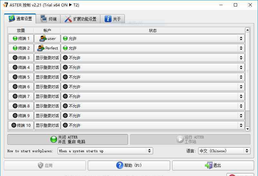Click the 状态 column header
Image resolution: width=258 pixels, height=176 pixels.
coord(153,31)
